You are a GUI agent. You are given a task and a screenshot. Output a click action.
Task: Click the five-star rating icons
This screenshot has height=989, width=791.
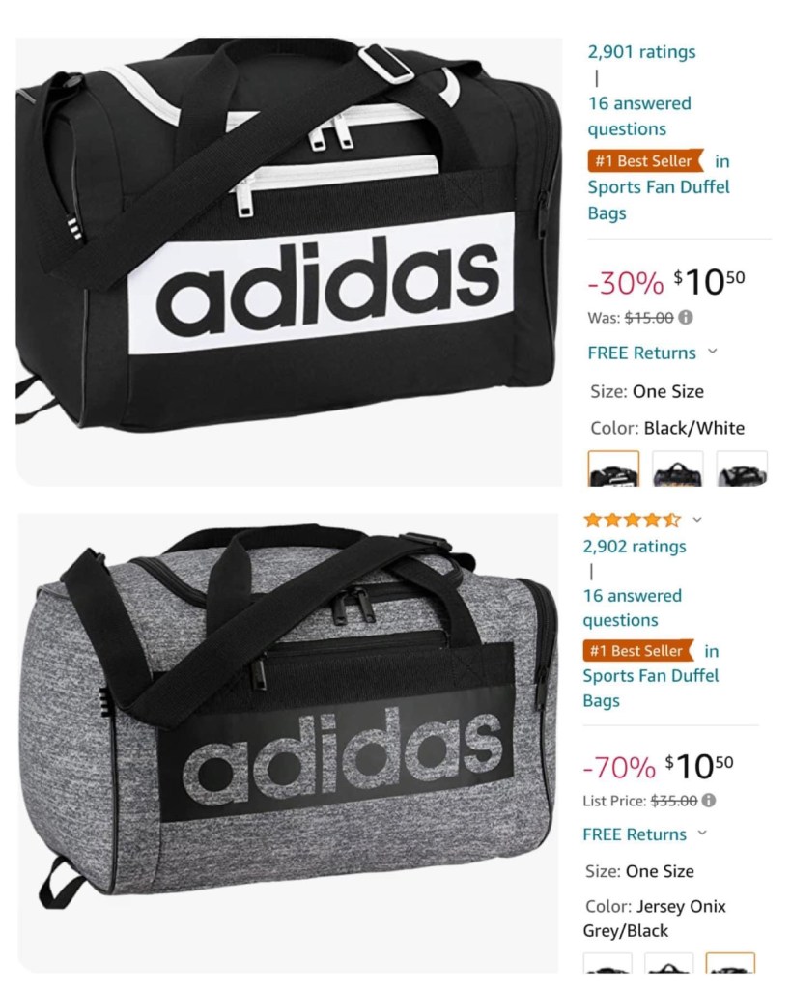point(632,520)
